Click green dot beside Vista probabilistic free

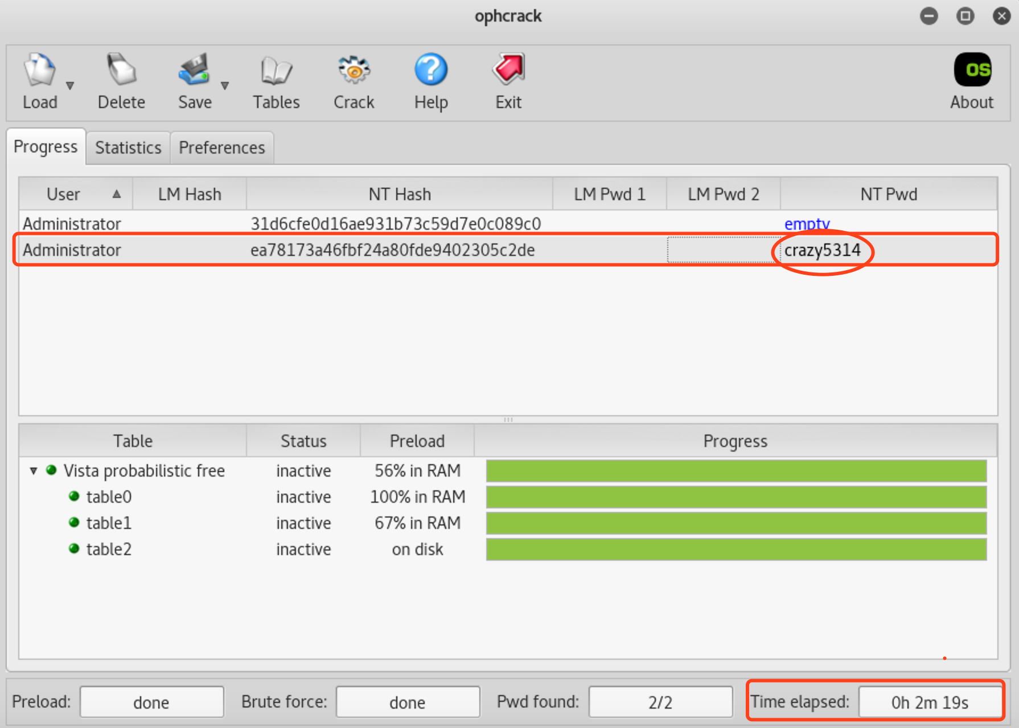[x=51, y=470]
